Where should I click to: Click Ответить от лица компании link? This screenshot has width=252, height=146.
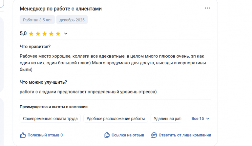tap(184, 135)
